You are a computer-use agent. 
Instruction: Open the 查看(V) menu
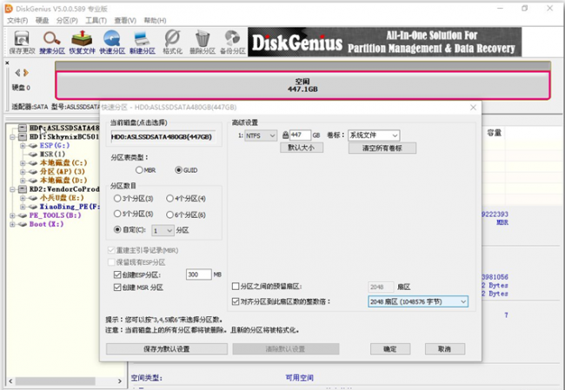tap(125, 21)
